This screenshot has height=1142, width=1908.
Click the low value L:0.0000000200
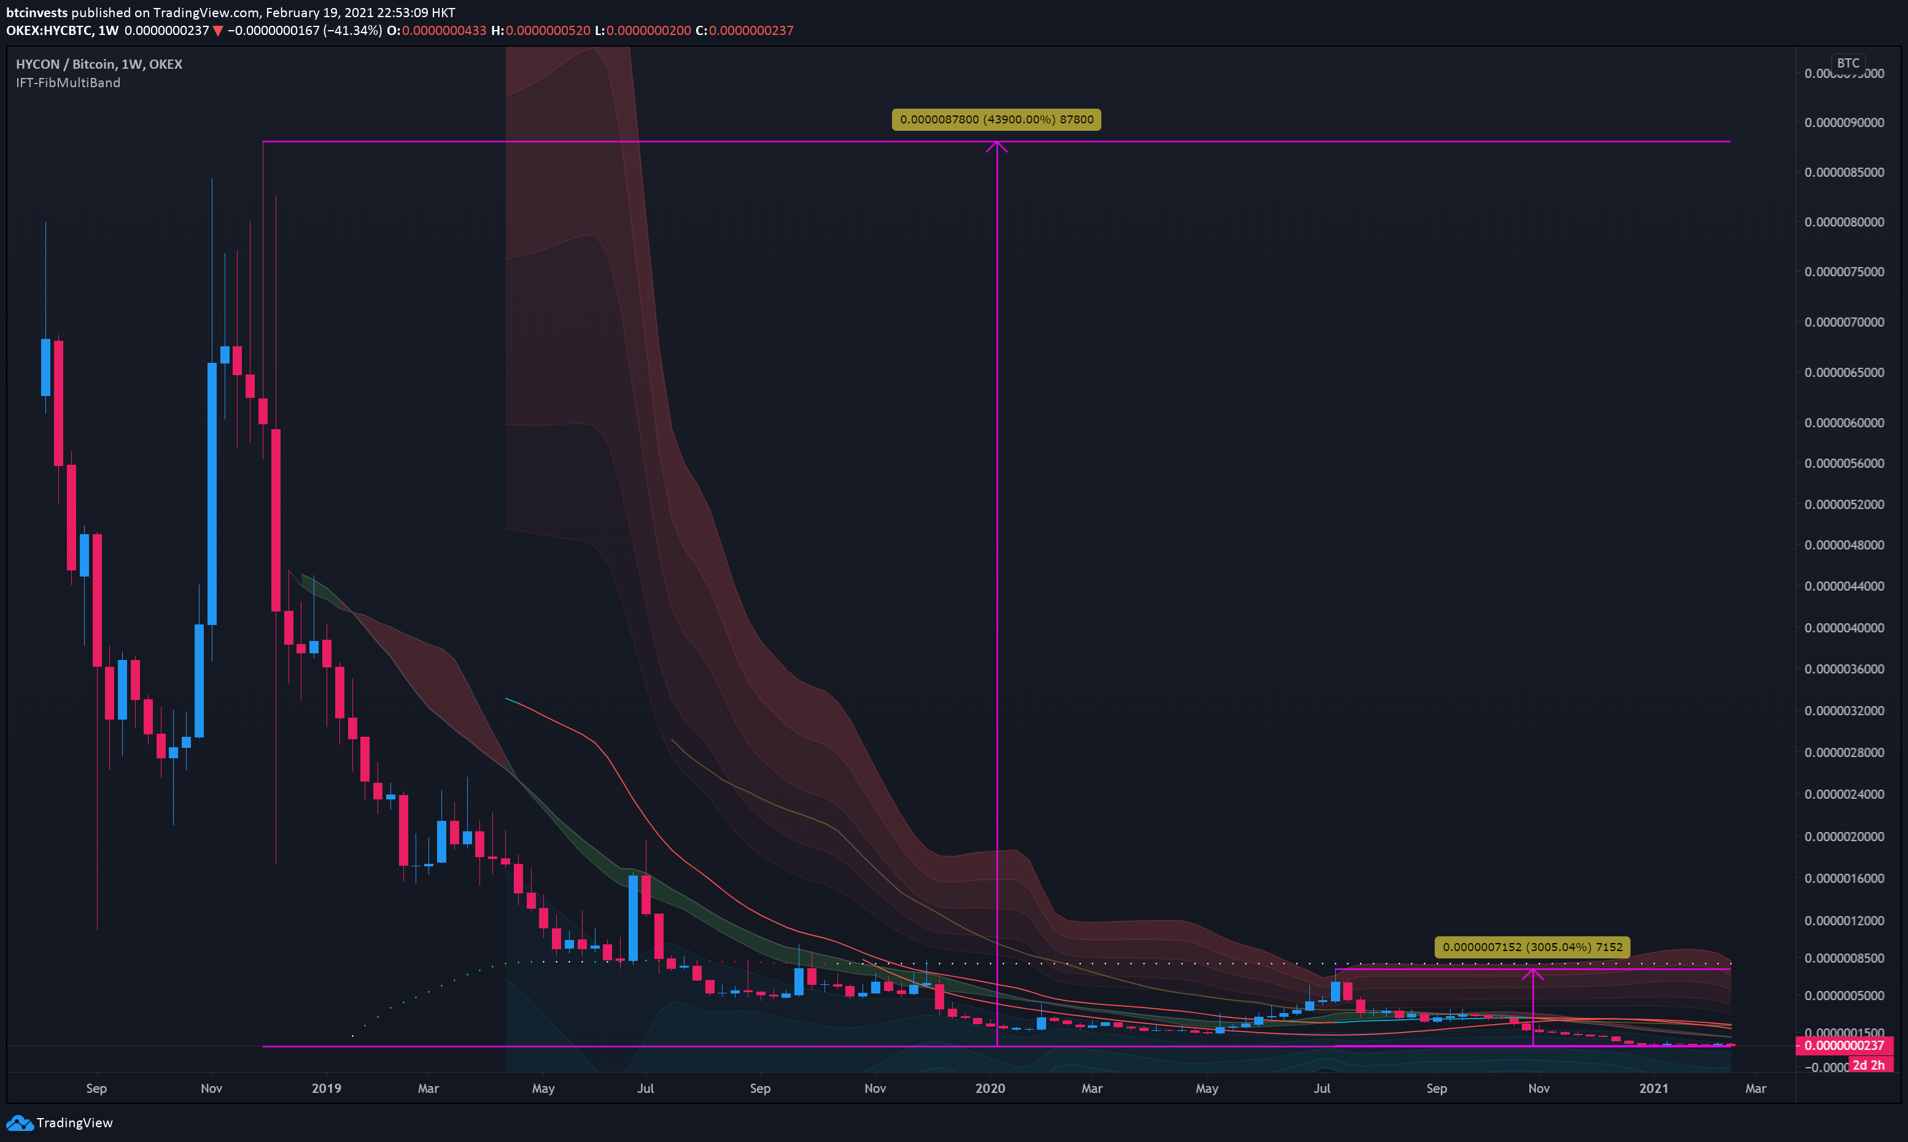642,31
